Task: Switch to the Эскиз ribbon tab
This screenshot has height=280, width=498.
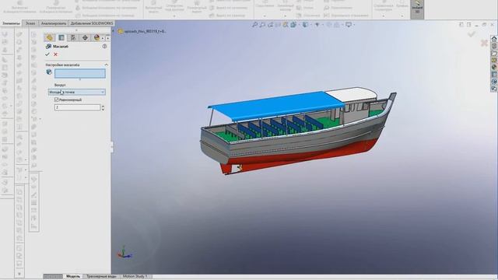Action: pos(30,23)
